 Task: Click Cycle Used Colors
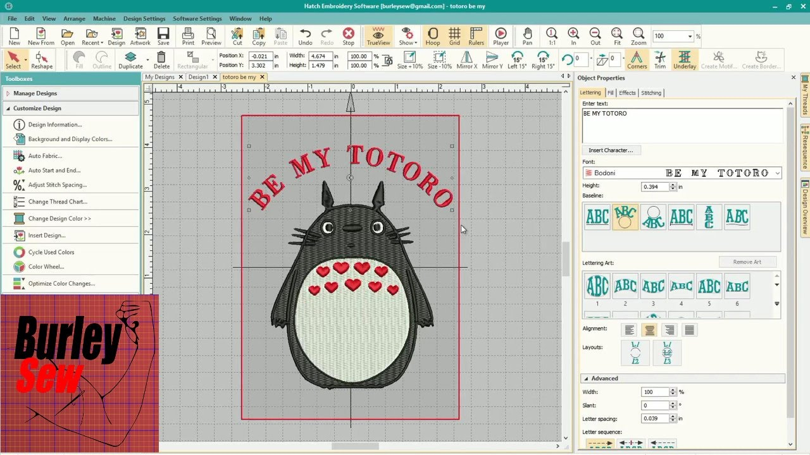pos(51,252)
